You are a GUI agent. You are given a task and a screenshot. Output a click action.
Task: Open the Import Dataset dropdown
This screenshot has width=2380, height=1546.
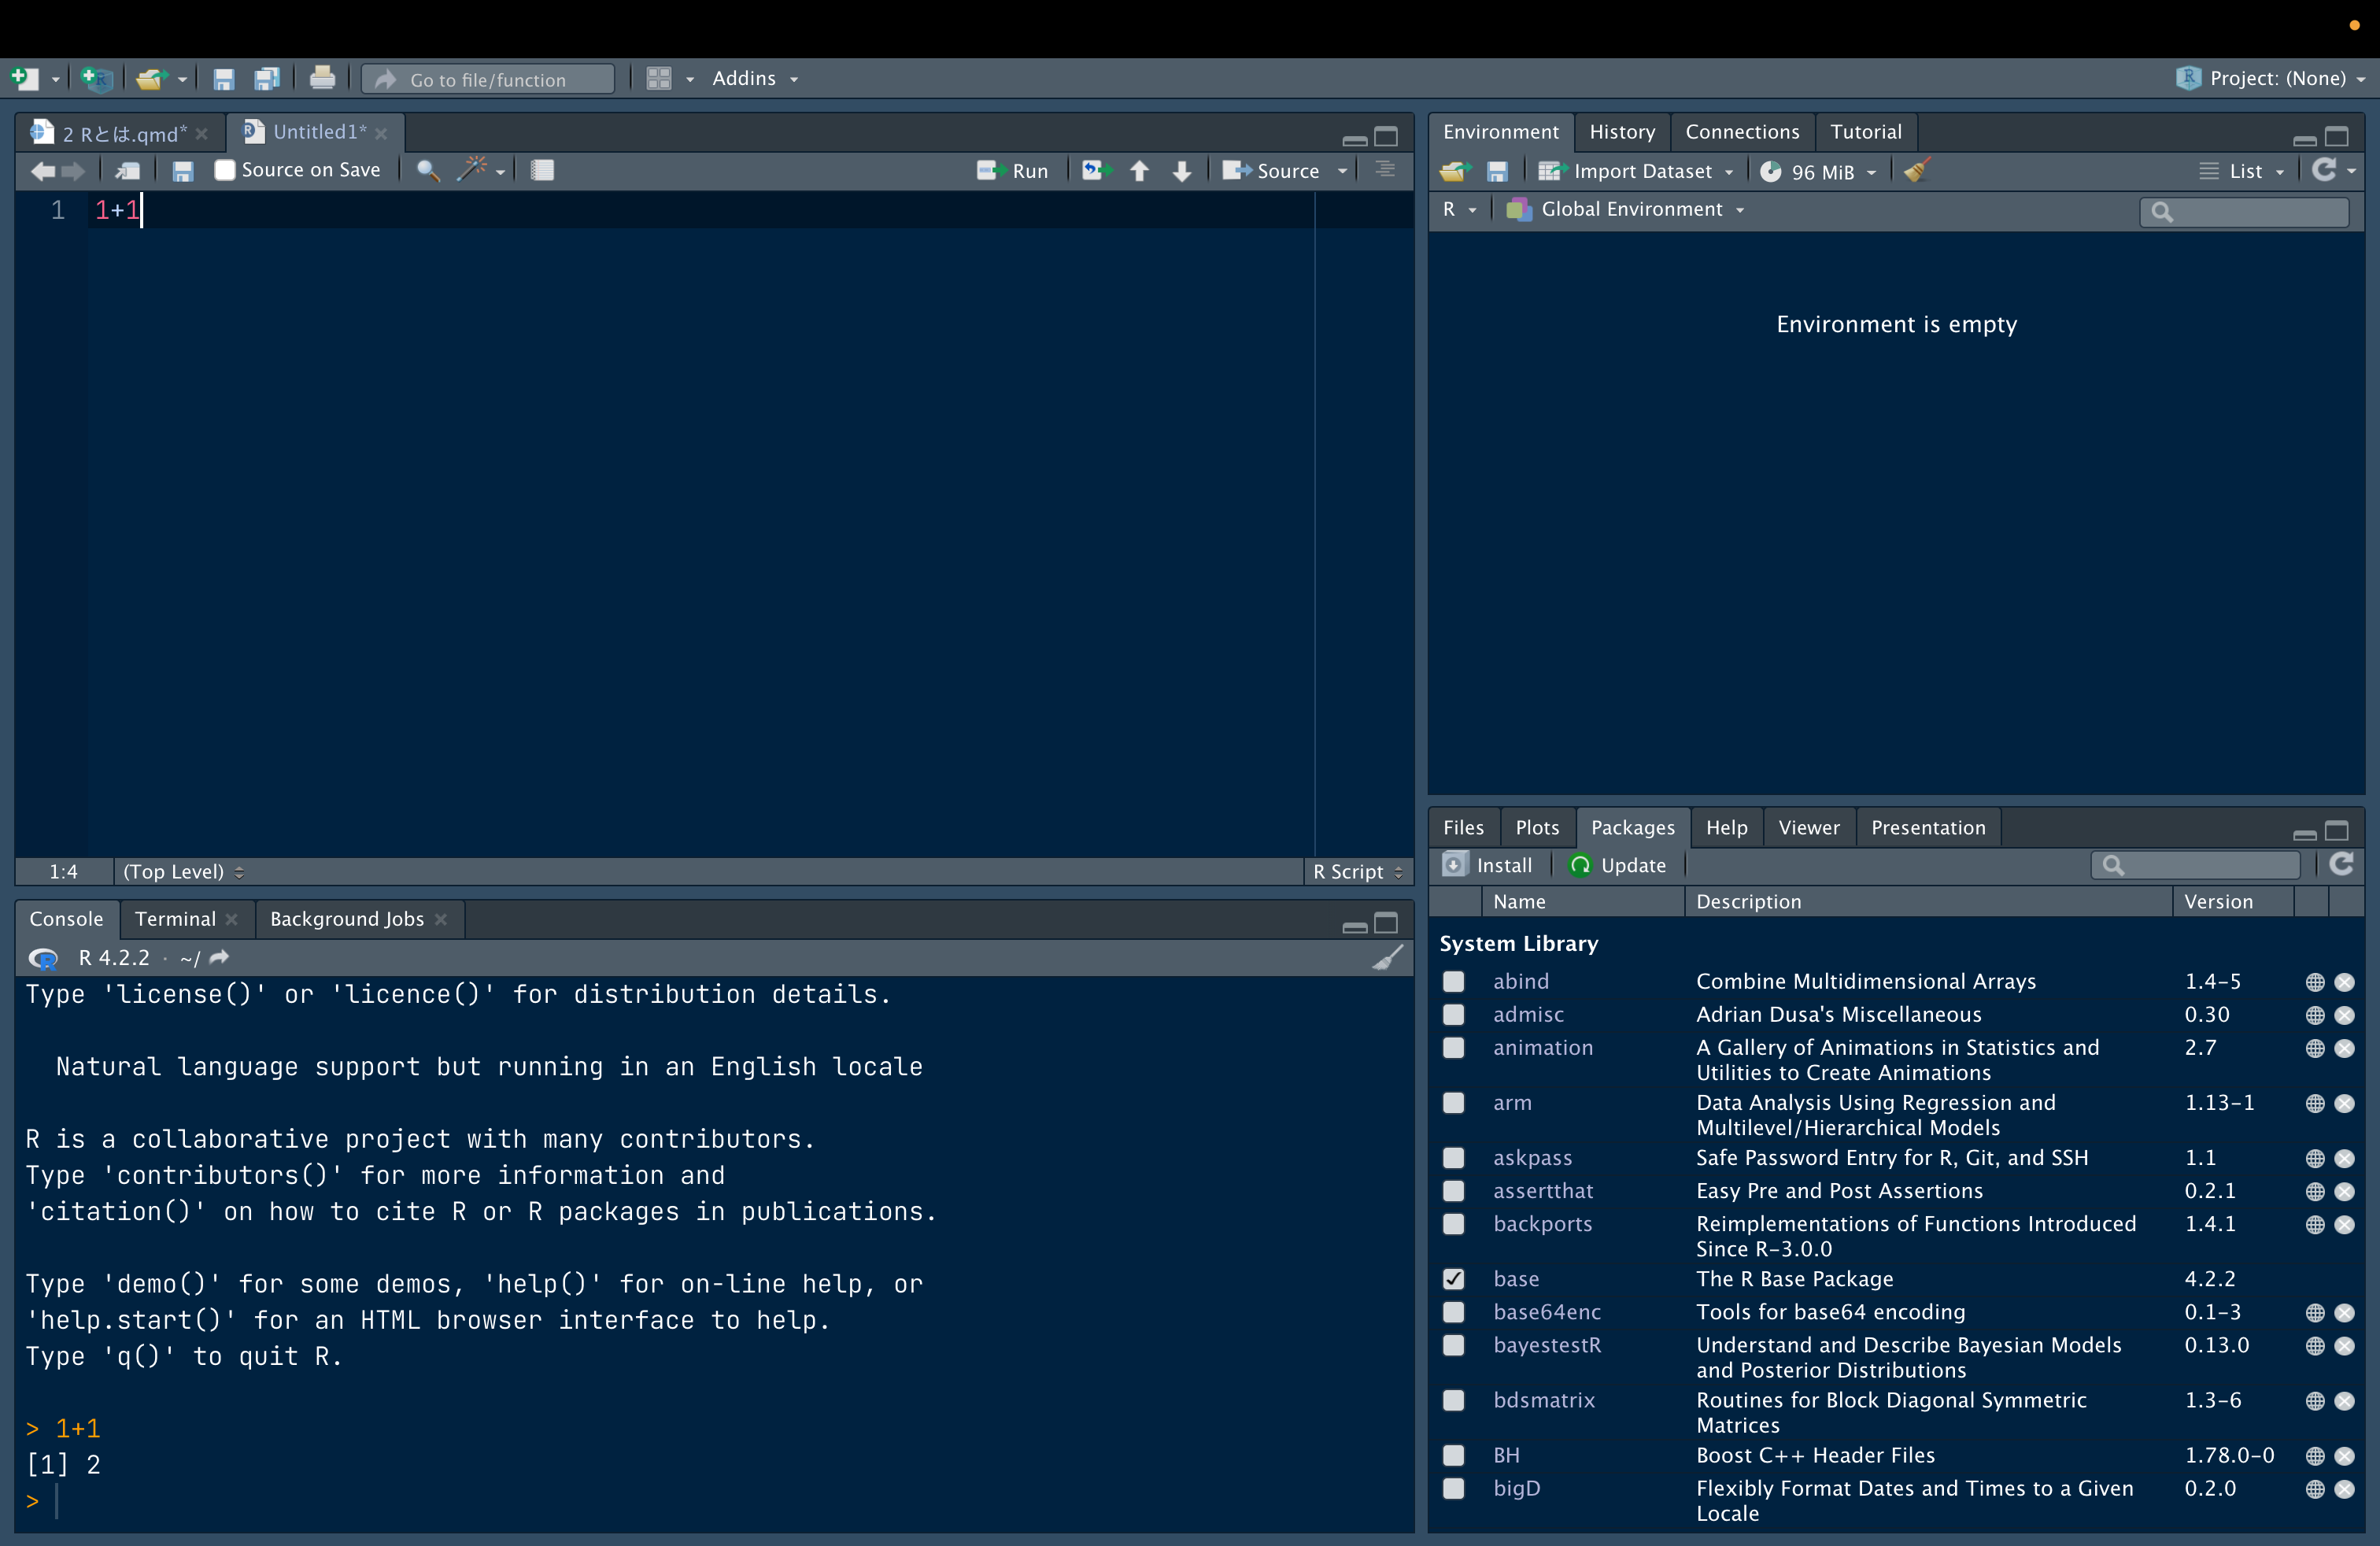(x=1641, y=171)
